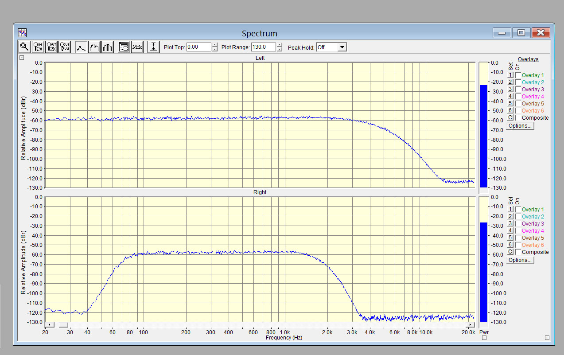
Task: Zoom out 2X on the spectrum
Action: pyautogui.click(x=51, y=47)
